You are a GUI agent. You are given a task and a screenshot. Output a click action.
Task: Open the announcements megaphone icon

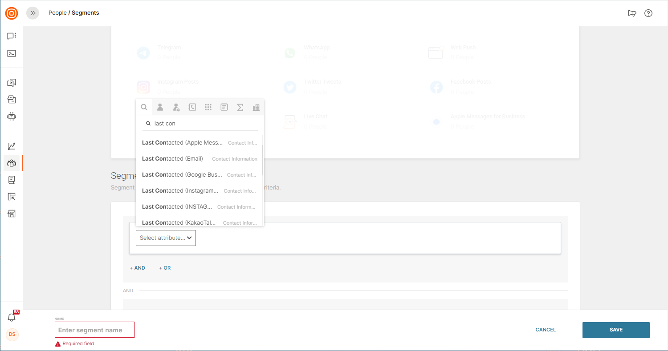632,13
